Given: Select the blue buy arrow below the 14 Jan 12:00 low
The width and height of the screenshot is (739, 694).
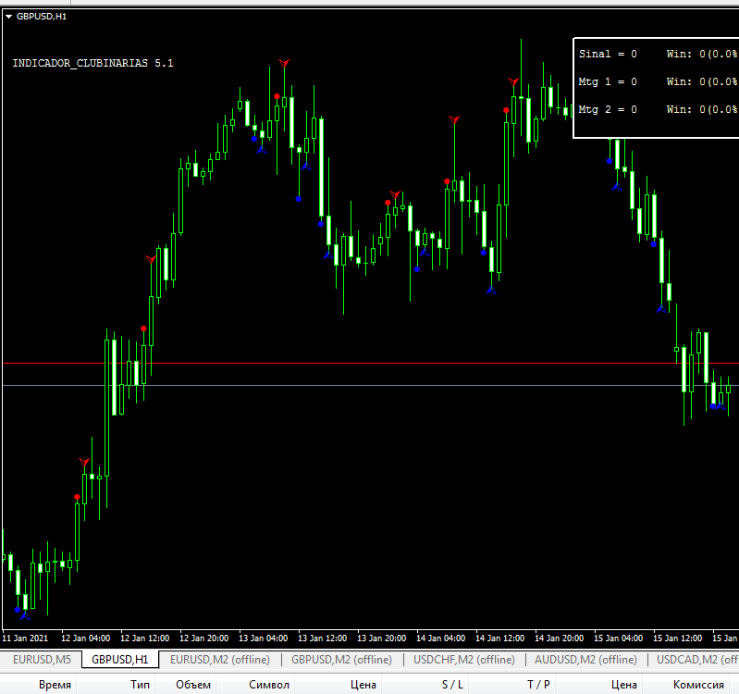Looking at the screenshot, I should coord(491,290).
